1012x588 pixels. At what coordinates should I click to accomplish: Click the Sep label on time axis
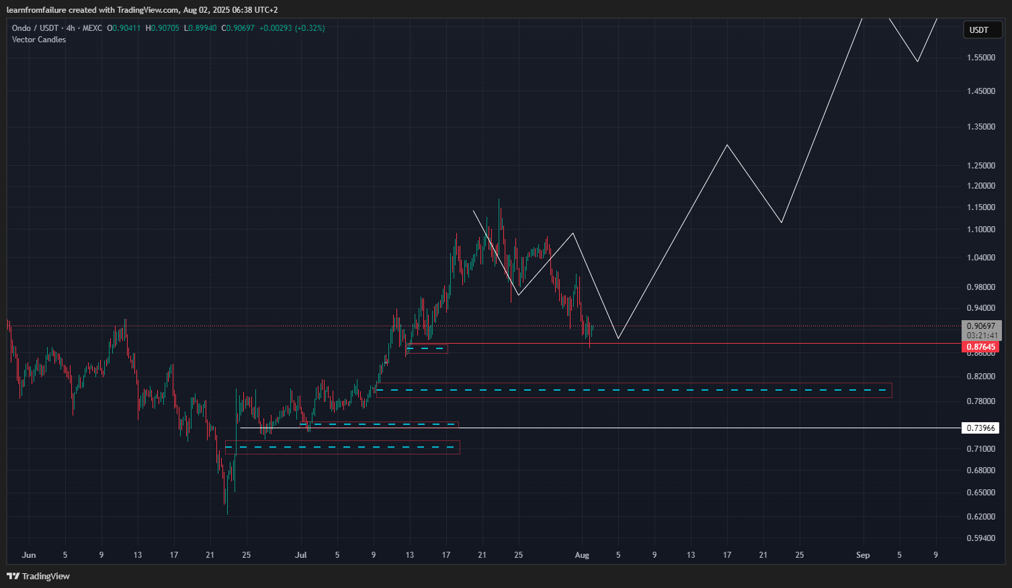tap(863, 555)
